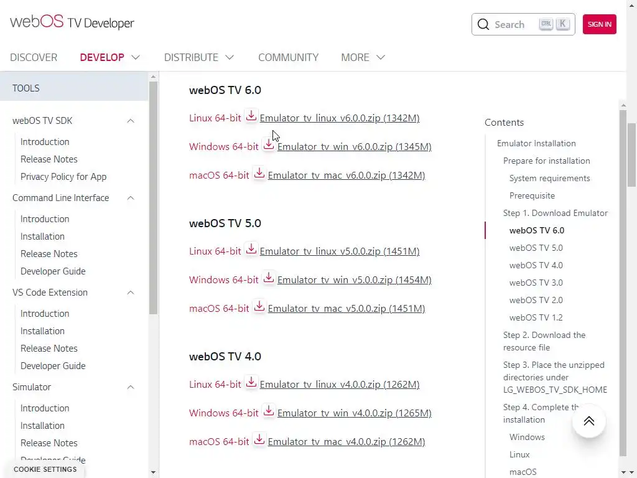This screenshot has height=478, width=637.
Task: Collapse the Simulator section chevron
Action: 131,387
